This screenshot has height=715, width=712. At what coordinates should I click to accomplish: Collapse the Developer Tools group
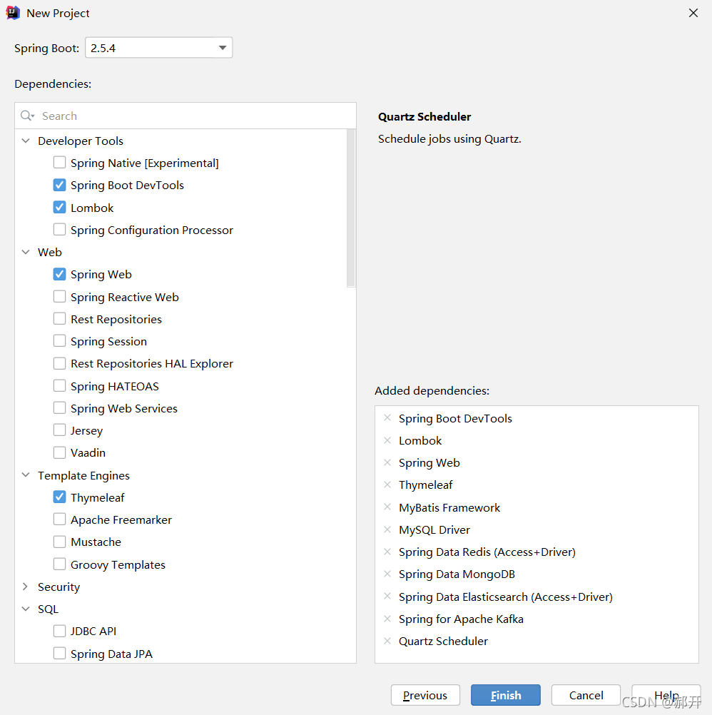point(26,141)
